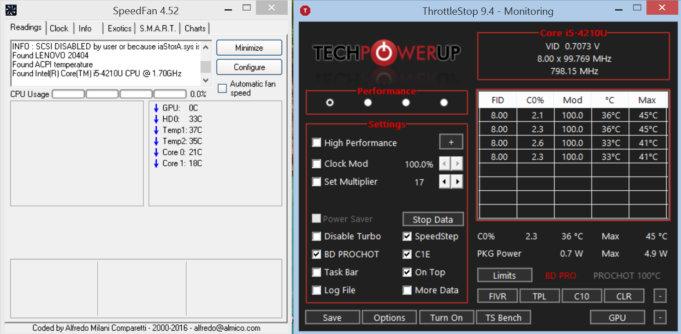Viewport: 681px width, 334px height.
Task: Click the blue arrow beside Temp2 reading
Action: click(x=156, y=141)
